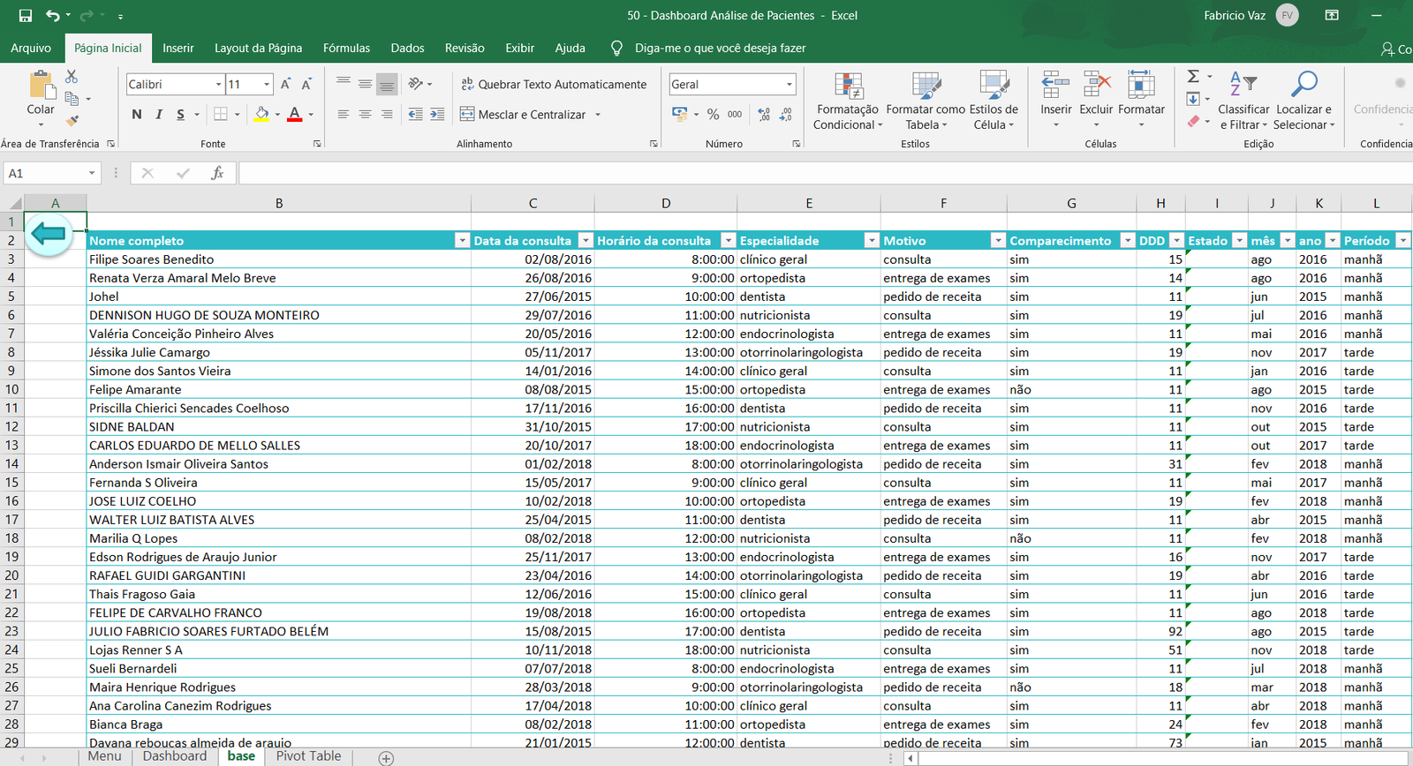Select the Format Painter brush icon
This screenshot has height=766, width=1413.
[x=72, y=120]
